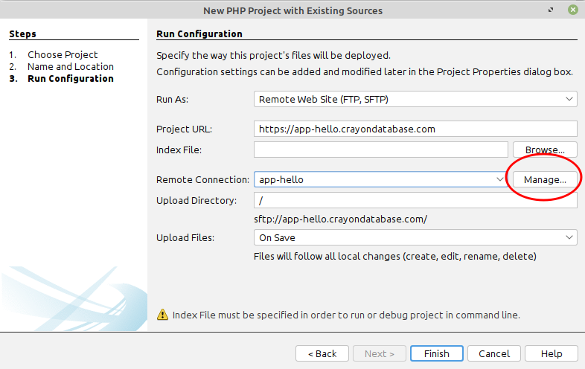Open the Upload Files dropdown

pyautogui.click(x=415, y=237)
